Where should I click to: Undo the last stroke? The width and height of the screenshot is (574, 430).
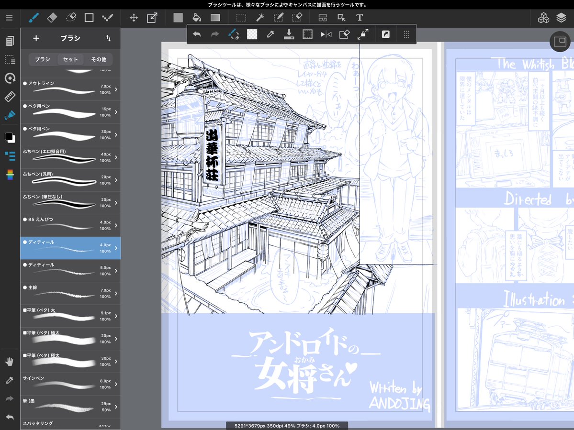coord(197,34)
